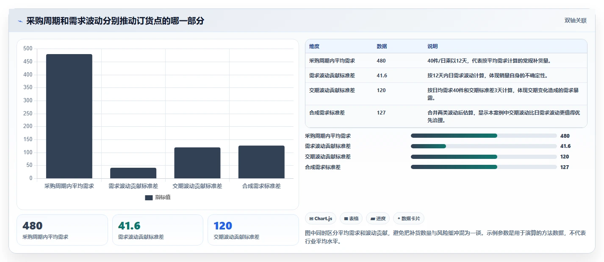The height and width of the screenshot is (262, 604).
Task: Click the 数据 table column header
Action: (x=382, y=46)
